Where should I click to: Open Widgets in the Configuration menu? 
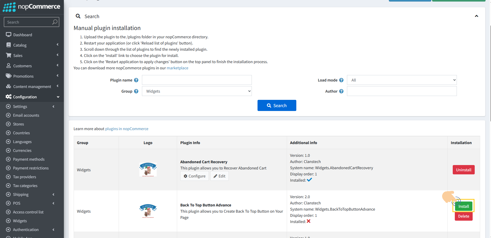click(20, 221)
